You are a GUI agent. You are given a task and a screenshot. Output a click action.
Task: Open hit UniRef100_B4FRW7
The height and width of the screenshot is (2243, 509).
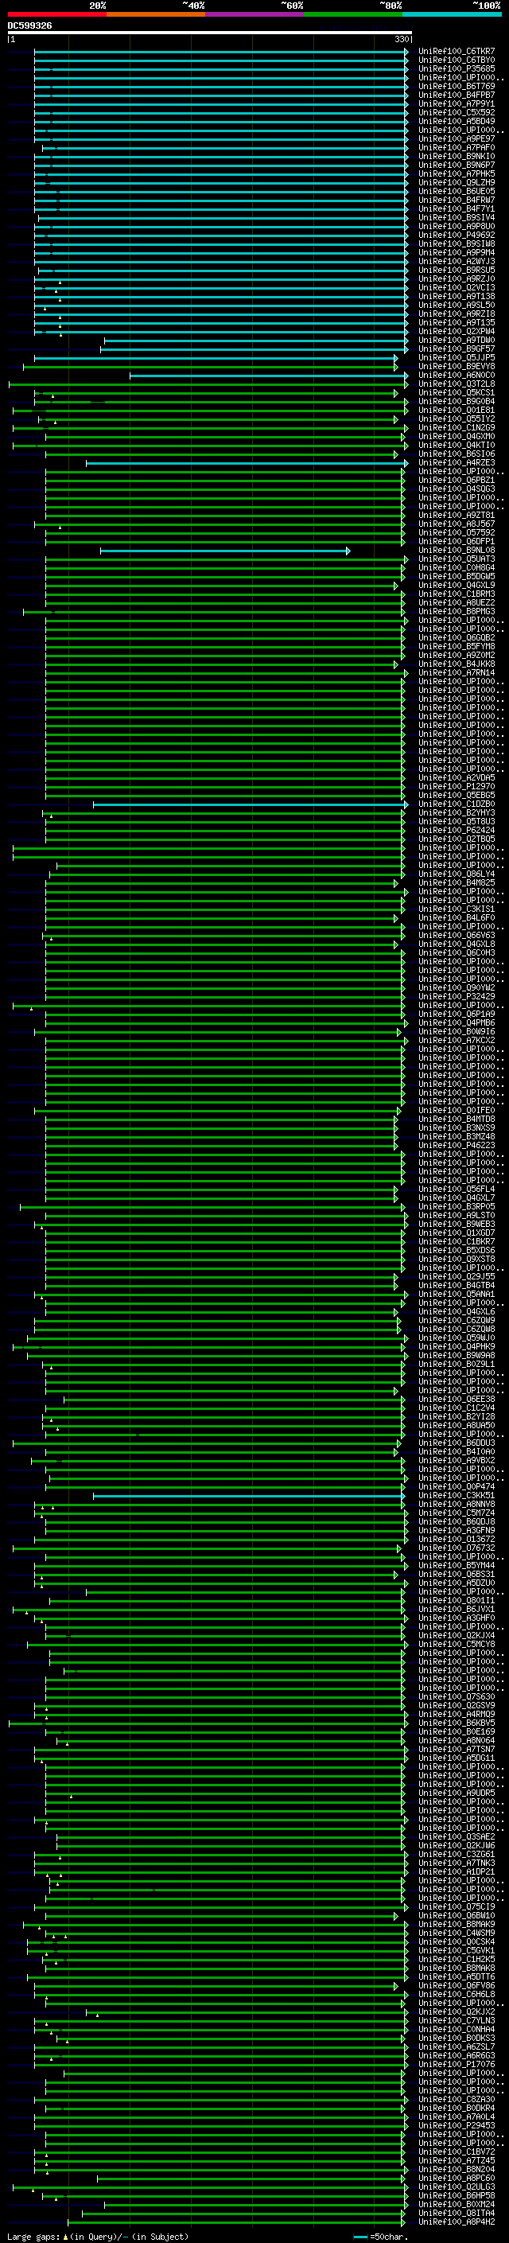tap(457, 201)
